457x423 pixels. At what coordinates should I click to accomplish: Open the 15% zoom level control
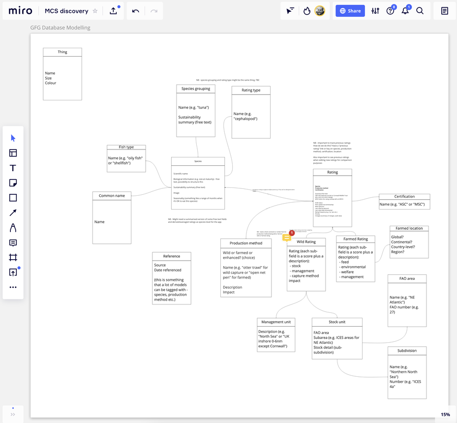click(445, 414)
